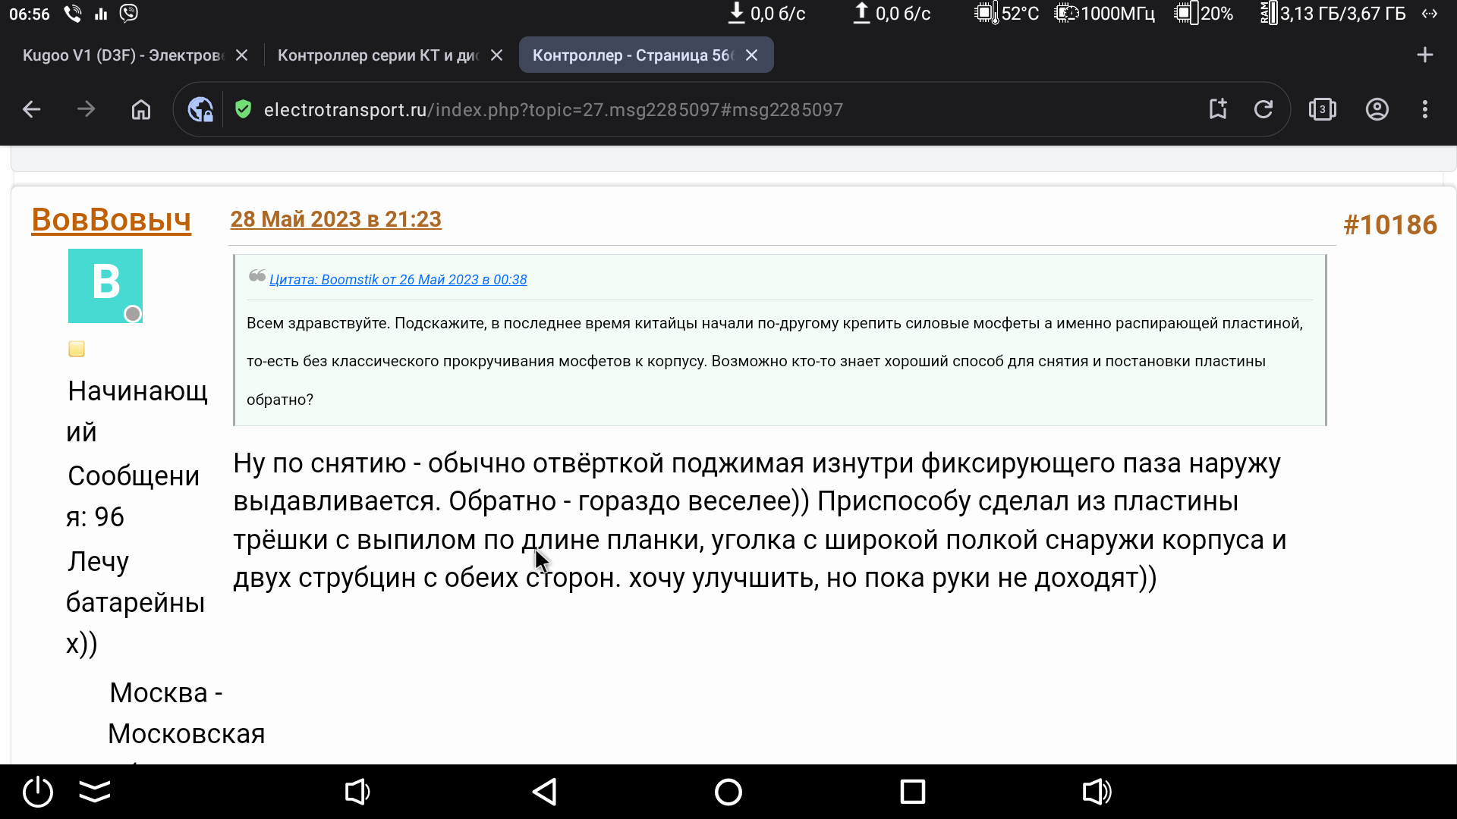Click the browser back arrow
Image resolution: width=1457 pixels, height=819 pixels.
[31, 109]
